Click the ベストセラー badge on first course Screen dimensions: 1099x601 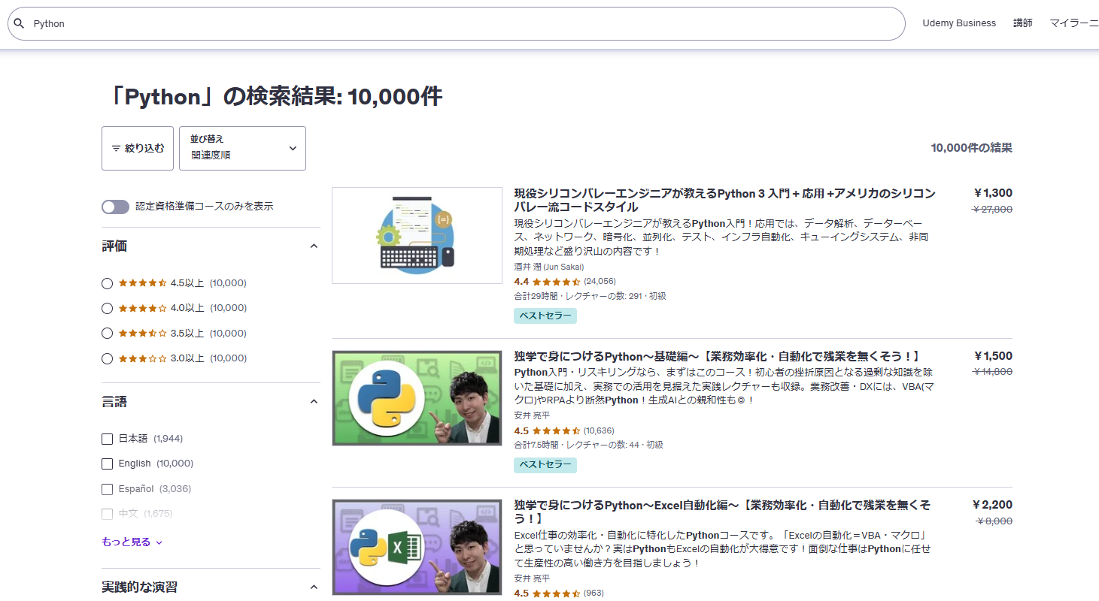coord(545,316)
